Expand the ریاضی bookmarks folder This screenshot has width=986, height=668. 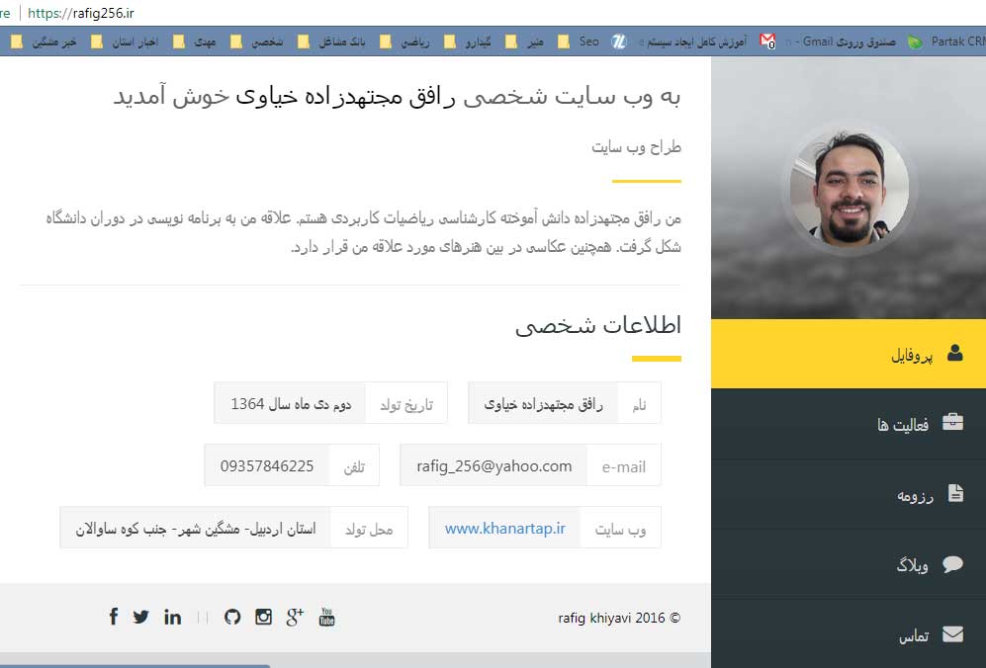[x=403, y=42]
